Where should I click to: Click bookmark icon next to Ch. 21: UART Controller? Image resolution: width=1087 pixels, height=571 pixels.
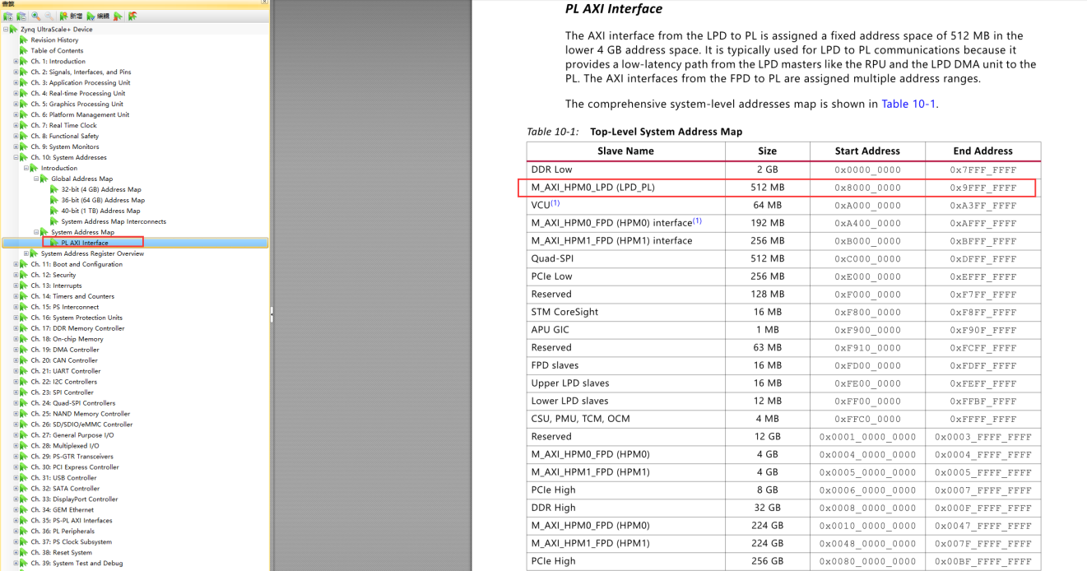click(x=24, y=371)
